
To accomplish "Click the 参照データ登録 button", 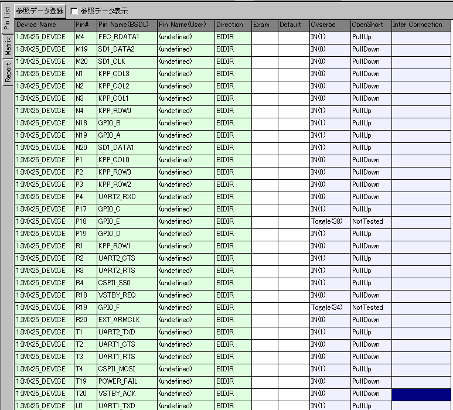I will coord(40,11).
